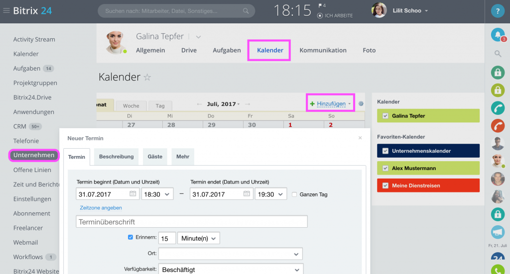Select the red Meine Dienstreisen calendar bar
This screenshot has width=510, height=274.
coord(428,185)
